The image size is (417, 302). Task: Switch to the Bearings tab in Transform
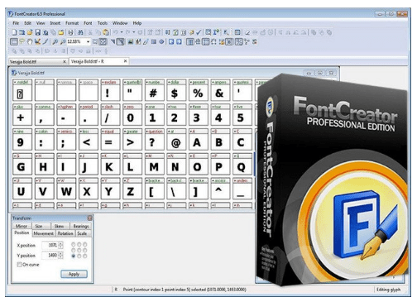(x=81, y=226)
